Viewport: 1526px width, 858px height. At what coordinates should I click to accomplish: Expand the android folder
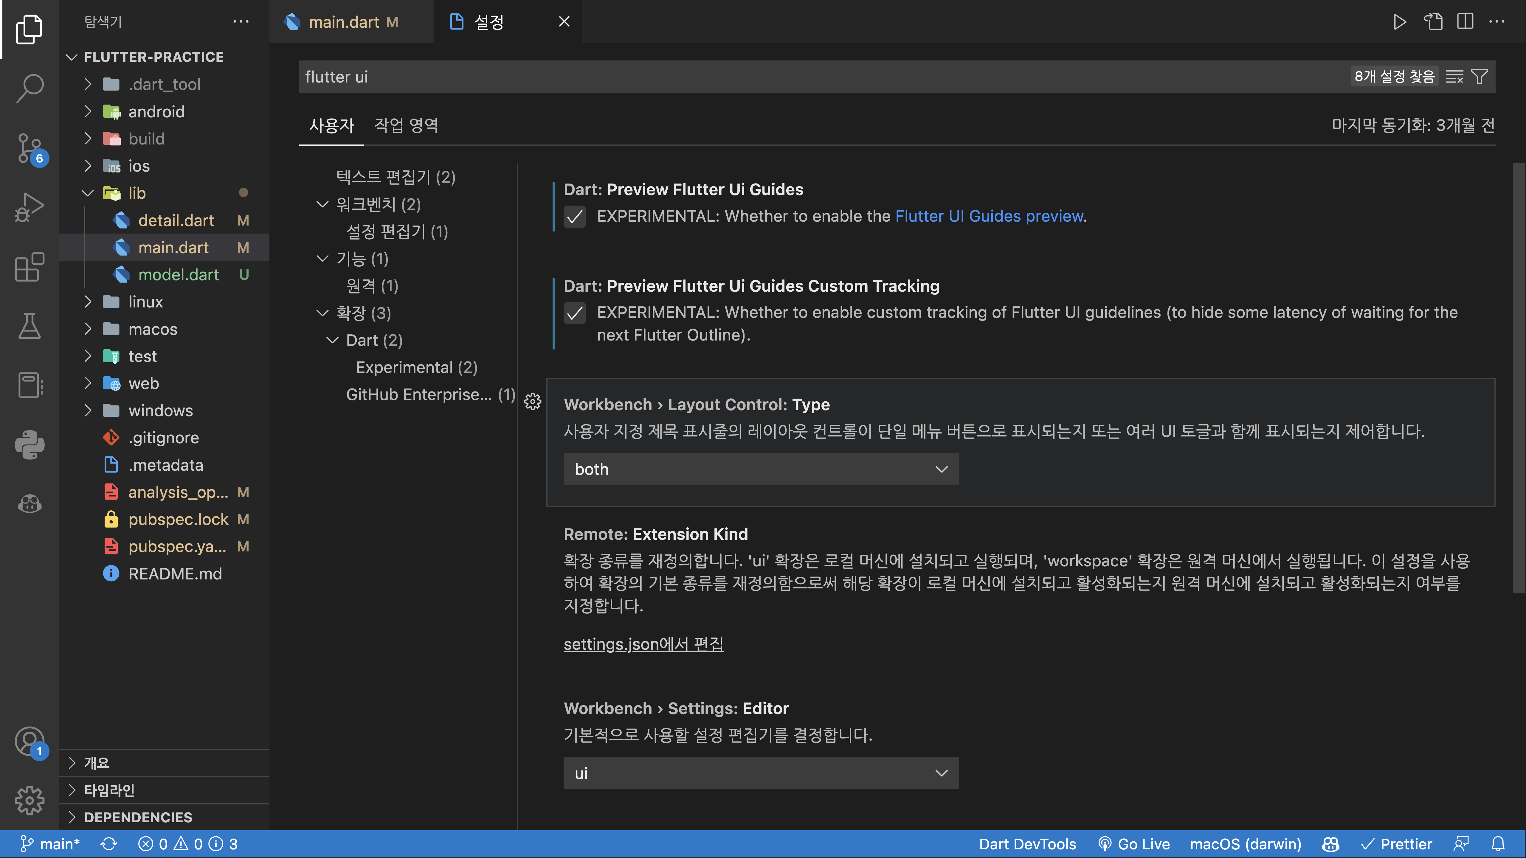[x=156, y=111]
